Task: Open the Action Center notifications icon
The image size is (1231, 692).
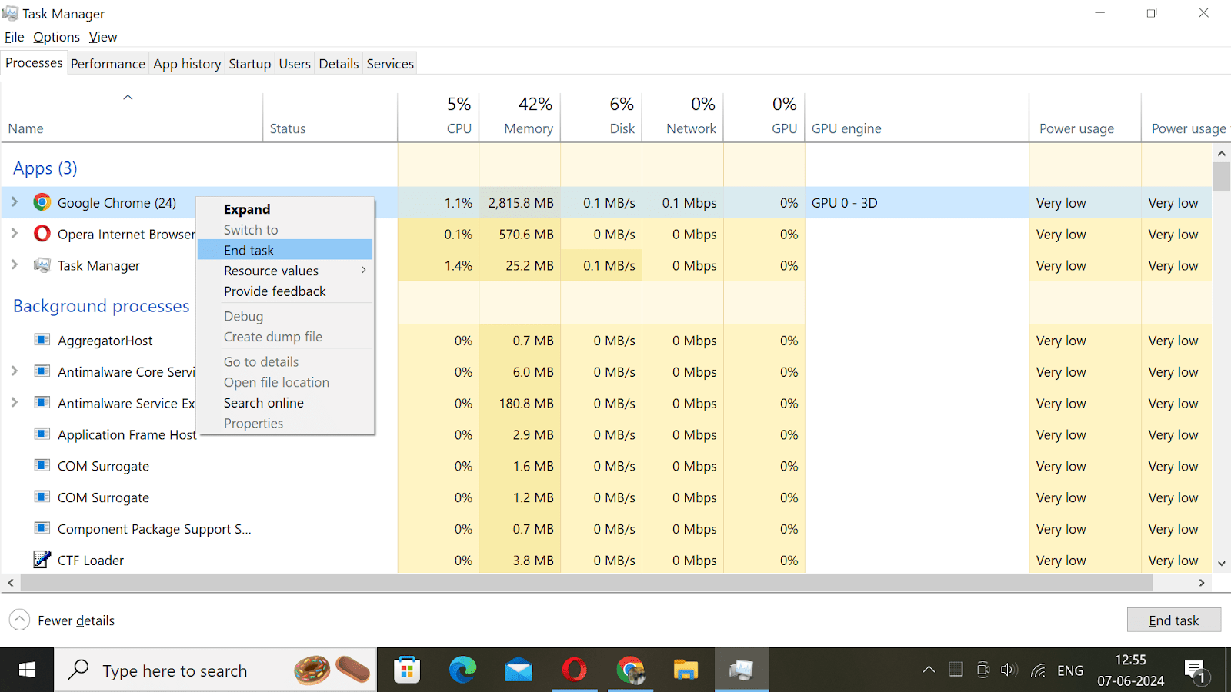Action: point(1194,670)
